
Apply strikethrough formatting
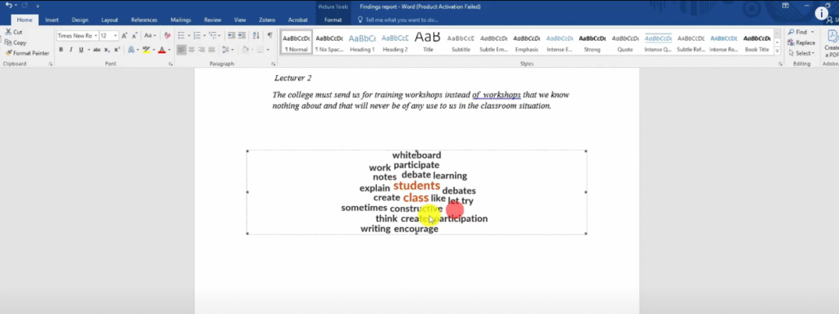[97, 50]
